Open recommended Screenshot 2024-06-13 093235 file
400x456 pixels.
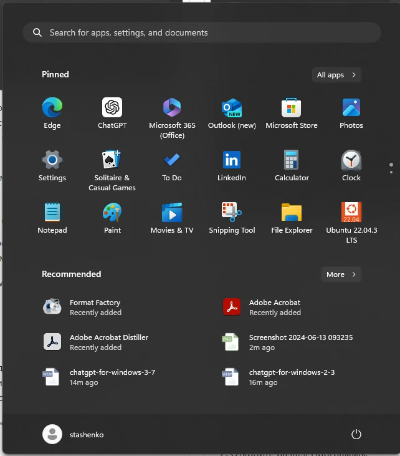pos(300,342)
